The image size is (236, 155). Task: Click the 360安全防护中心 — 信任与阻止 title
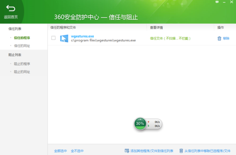point(96,17)
